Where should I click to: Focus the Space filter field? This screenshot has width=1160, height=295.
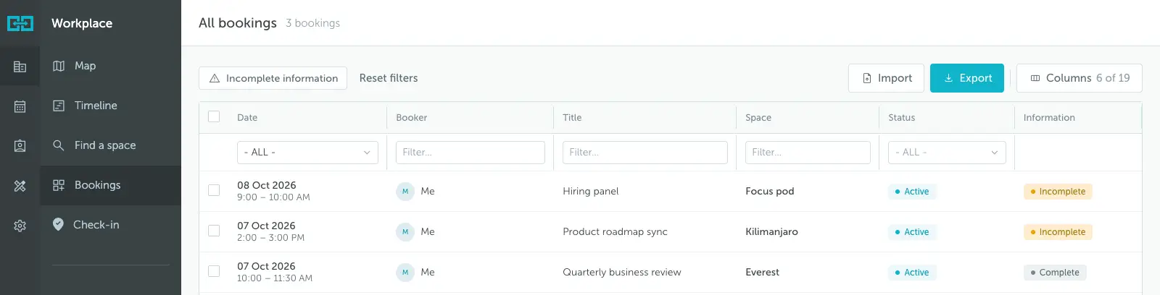(x=808, y=153)
